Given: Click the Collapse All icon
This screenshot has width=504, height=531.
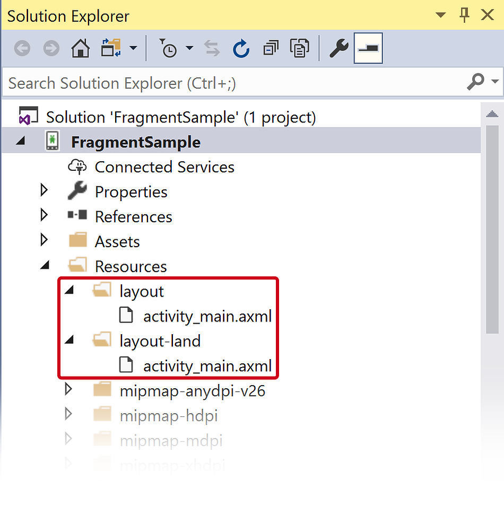Looking at the screenshot, I should (271, 49).
